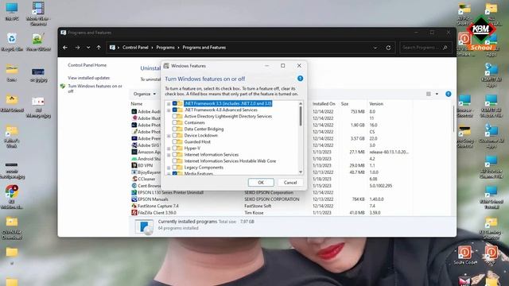This screenshot has width=509, height=286.
Task: Select EPSON Manuals program entry
Action: [153, 199]
